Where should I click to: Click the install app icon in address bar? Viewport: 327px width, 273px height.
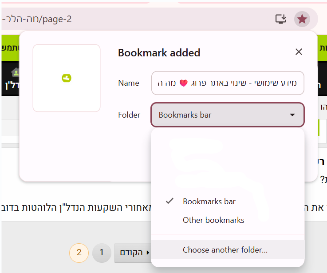(x=281, y=19)
